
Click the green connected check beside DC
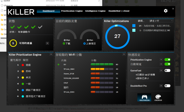tap(59, 65)
